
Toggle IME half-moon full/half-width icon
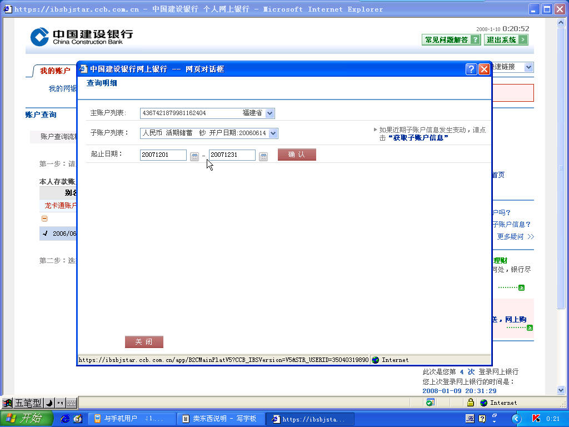pyautogui.click(x=49, y=403)
